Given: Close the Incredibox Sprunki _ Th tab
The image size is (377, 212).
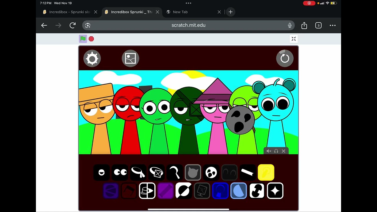Looking at the screenshot, I should [x=157, y=12].
